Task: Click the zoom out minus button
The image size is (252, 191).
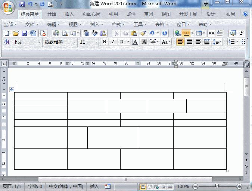Action: pyautogui.click(x=195, y=187)
